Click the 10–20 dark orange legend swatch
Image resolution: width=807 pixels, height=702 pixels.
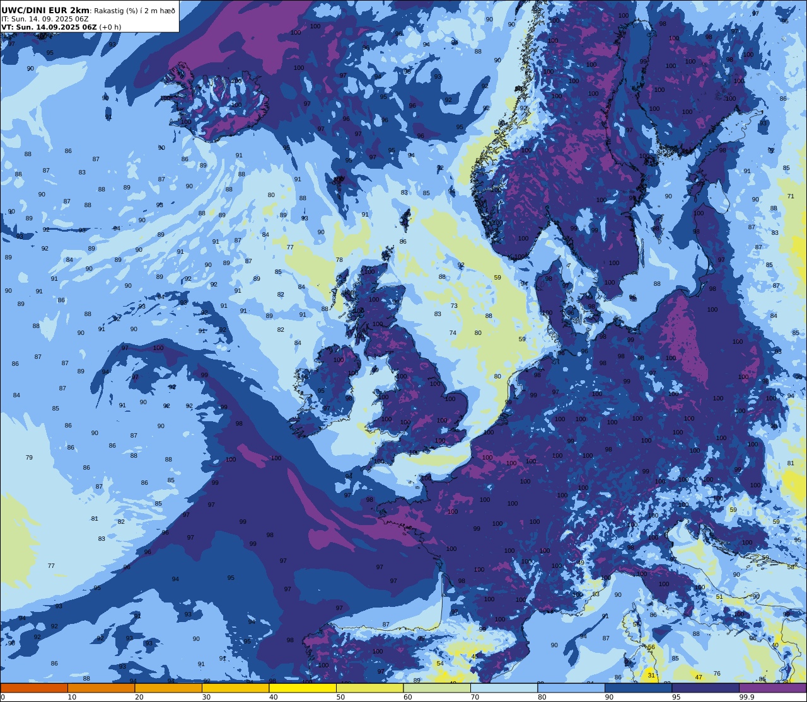101,688
